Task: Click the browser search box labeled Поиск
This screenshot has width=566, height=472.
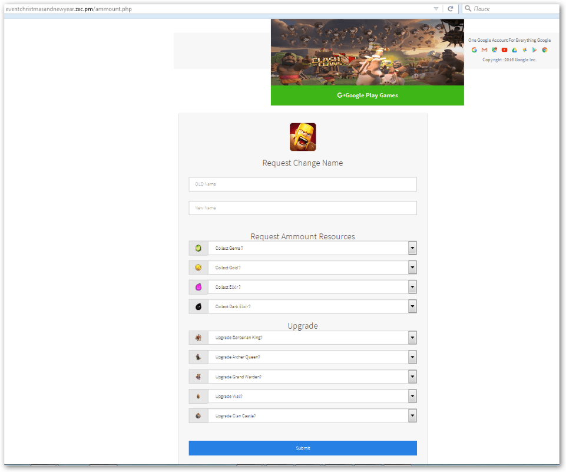Action: pyautogui.click(x=511, y=9)
